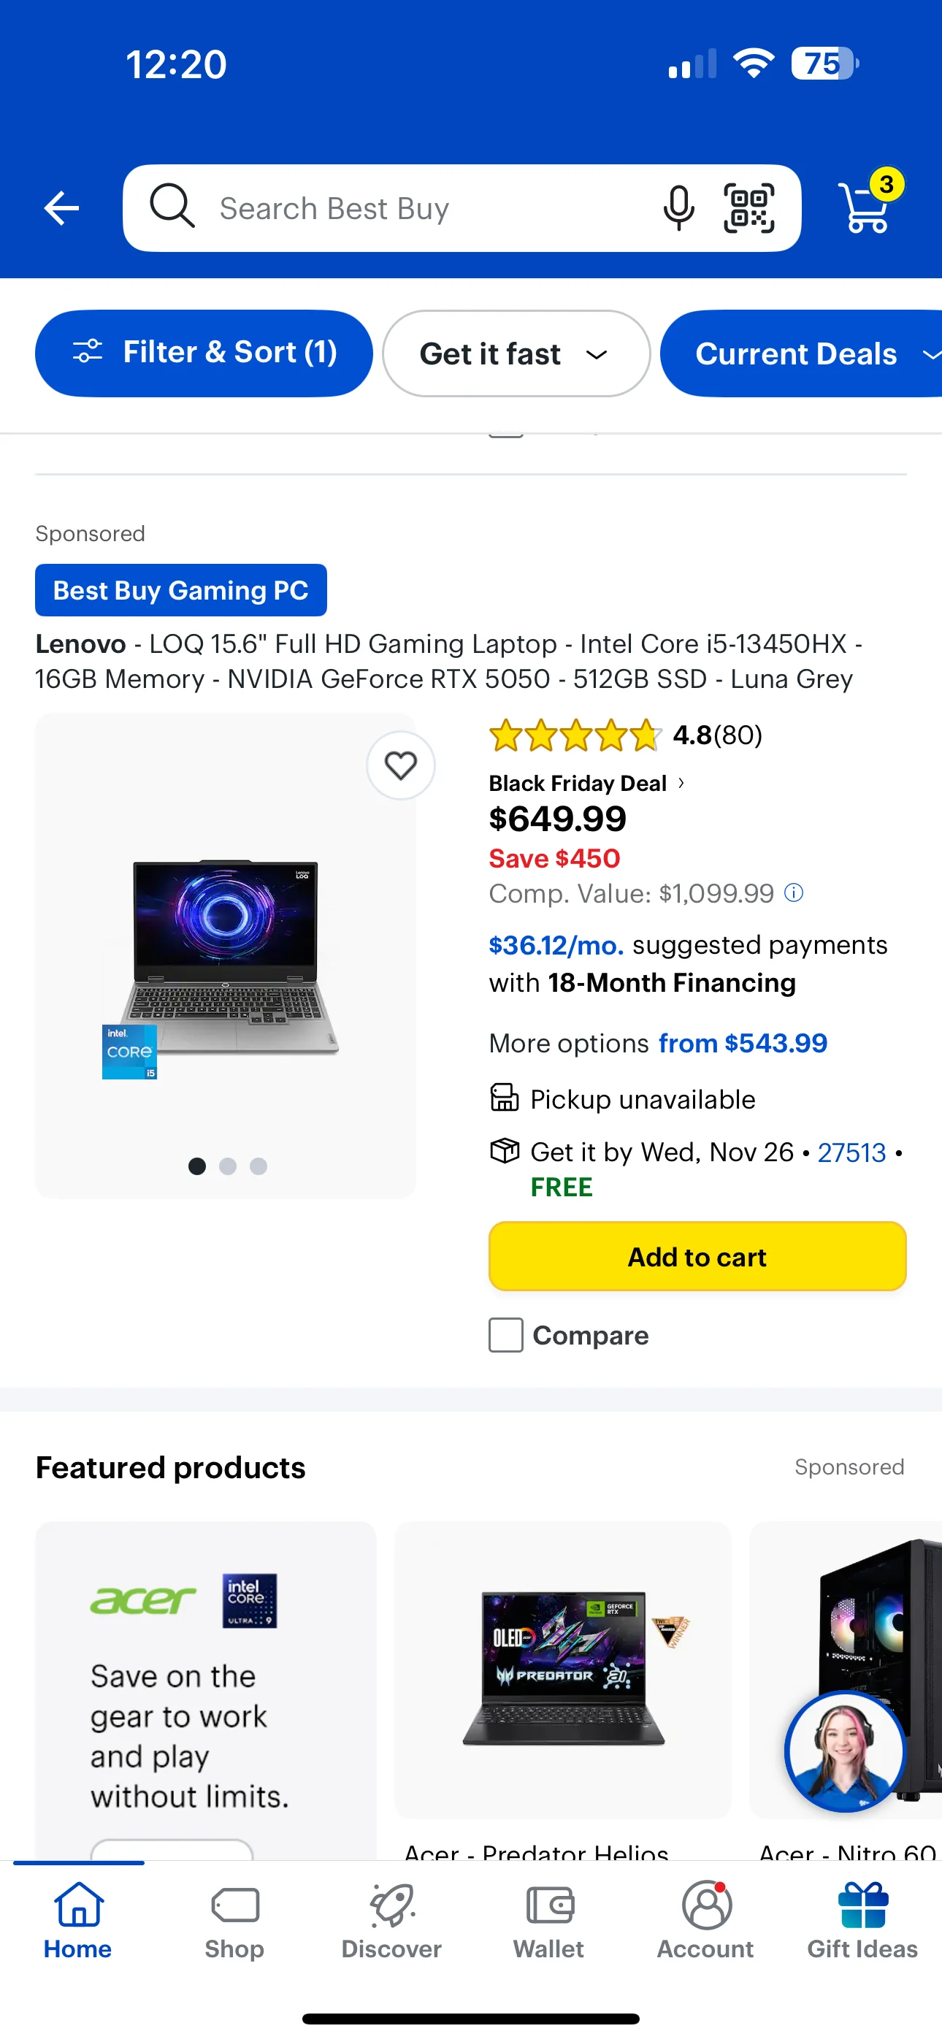Open the QR code scanner icon
942x2042 pixels.
[748, 208]
